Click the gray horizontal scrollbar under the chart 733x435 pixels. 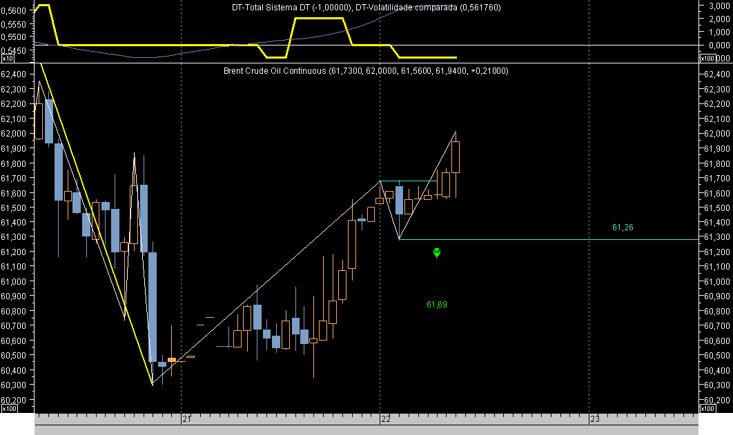[x=366, y=430]
